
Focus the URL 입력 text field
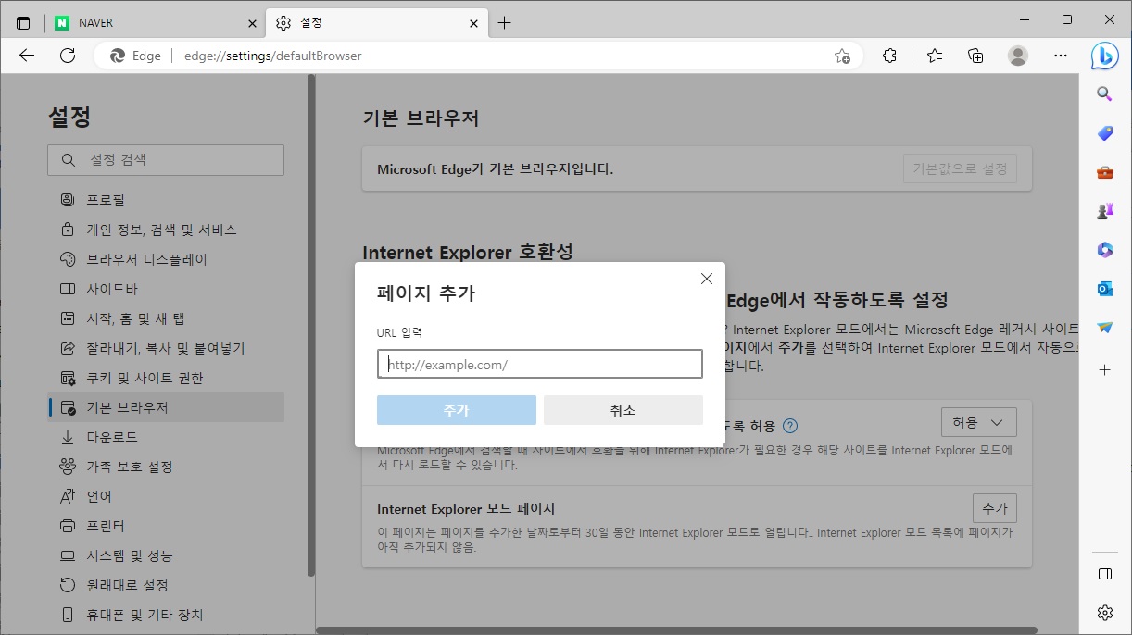coord(540,364)
